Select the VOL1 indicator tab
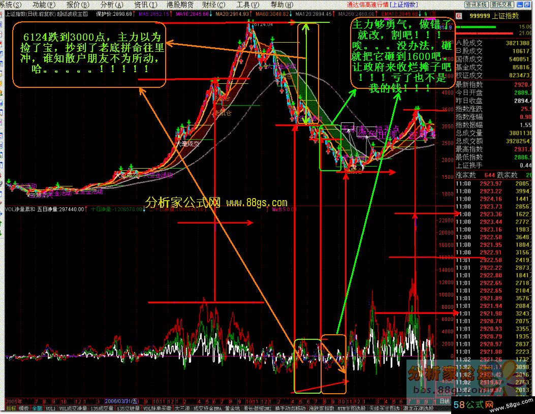This screenshot has width=535, height=414. [x=50, y=408]
